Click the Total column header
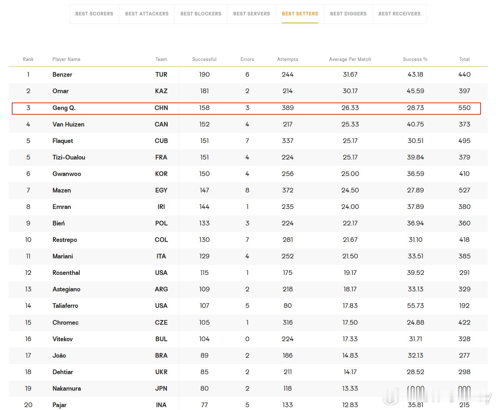Image resolution: width=496 pixels, height=410 pixels. (x=464, y=59)
